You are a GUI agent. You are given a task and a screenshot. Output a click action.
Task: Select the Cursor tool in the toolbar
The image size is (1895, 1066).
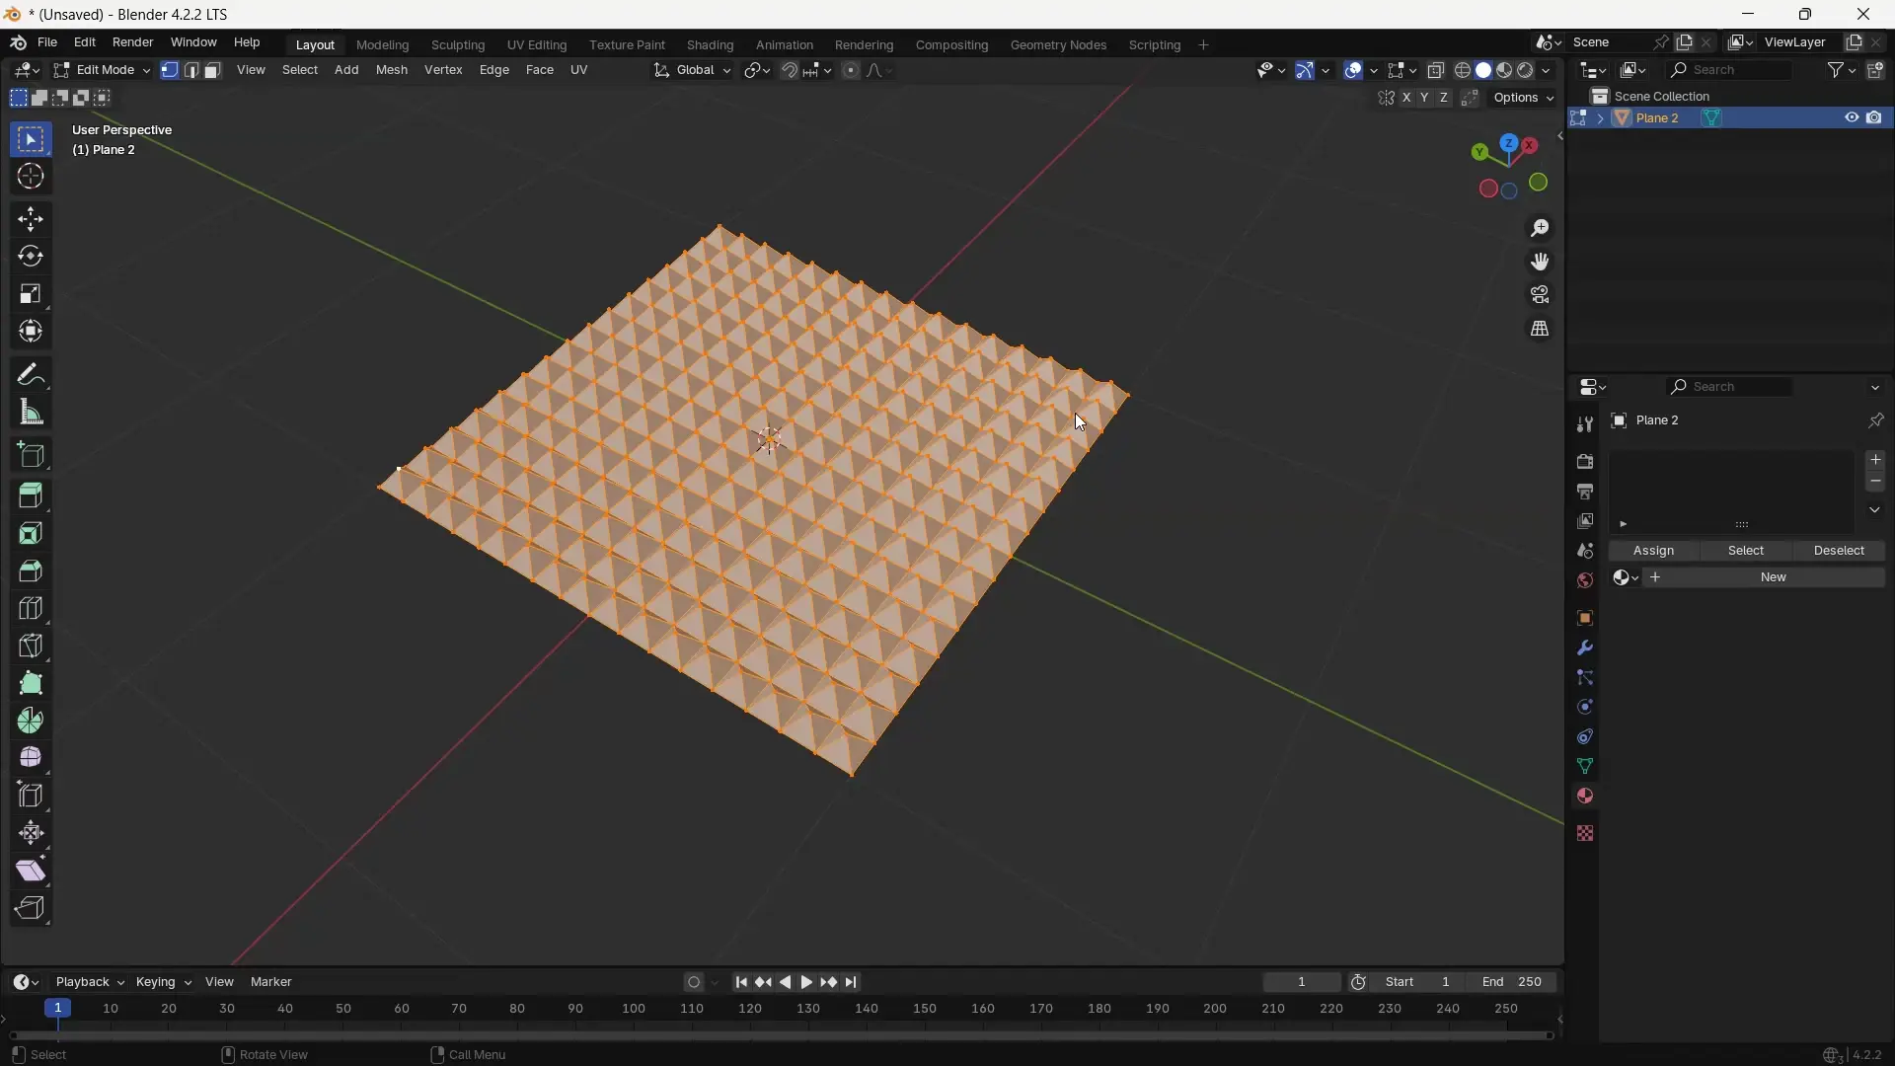click(31, 178)
